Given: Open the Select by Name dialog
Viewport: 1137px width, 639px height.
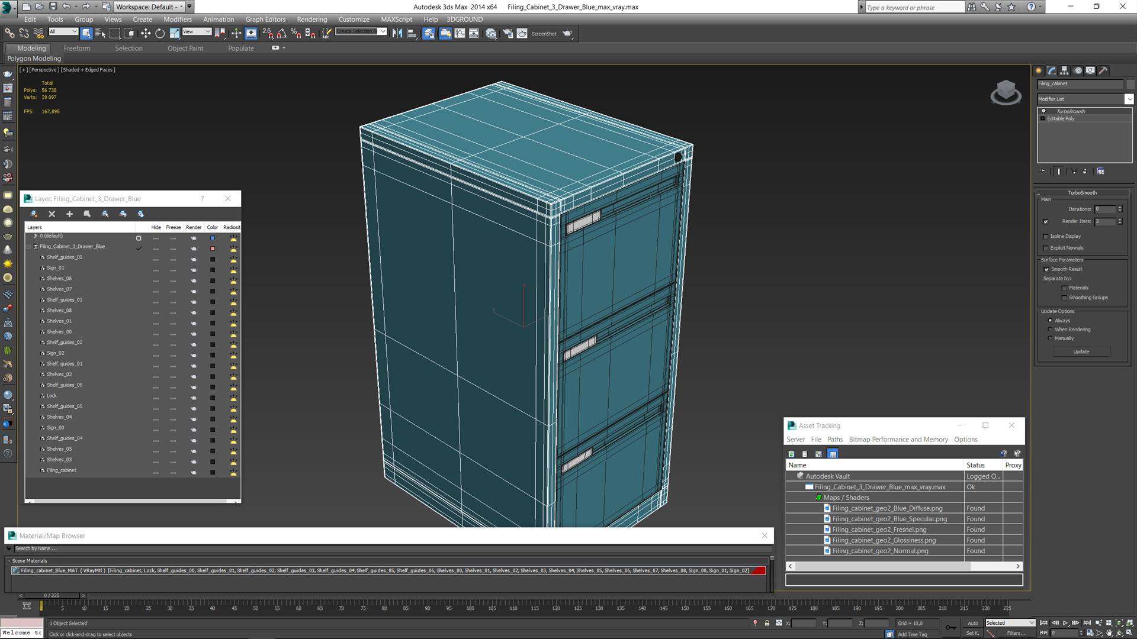Looking at the screenshot, I should click(x=100, y=34).
